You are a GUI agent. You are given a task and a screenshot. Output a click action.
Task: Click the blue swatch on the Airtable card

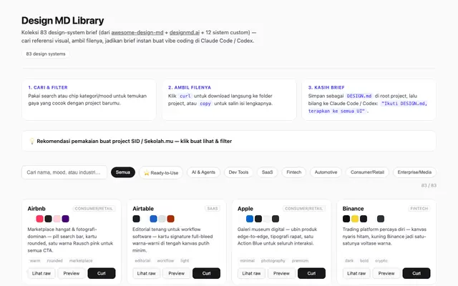[153, 219]
